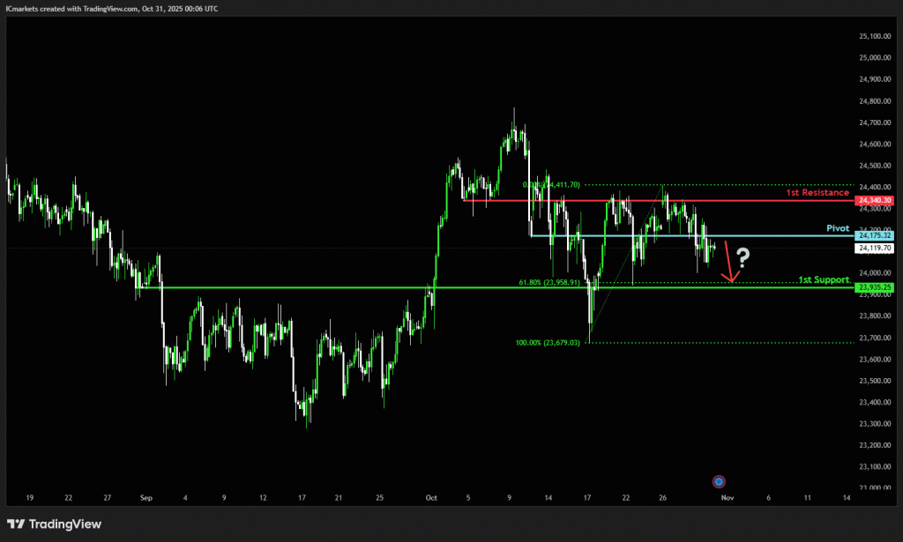Viewport: 903px width, 542px height.
Task: Select the green 23,935.25 support price tag
Action: click(x=874, y=288)
